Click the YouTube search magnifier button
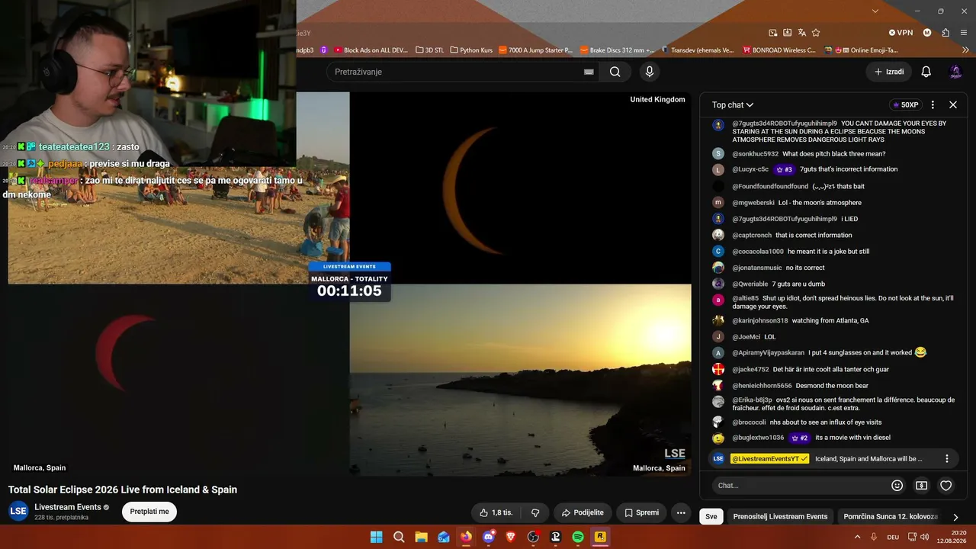 point(615,72)
